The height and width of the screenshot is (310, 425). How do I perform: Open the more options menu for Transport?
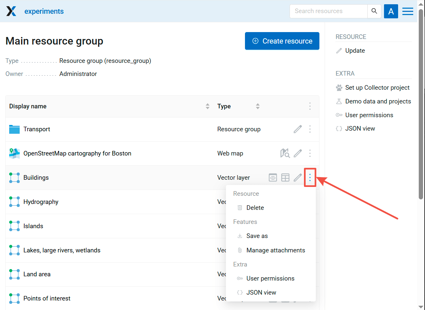310,129
